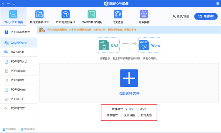The image size is (221, 133).
Task: Click the 官网地址 browser icon
Action: pyautogui.click(x=22, y=129)
